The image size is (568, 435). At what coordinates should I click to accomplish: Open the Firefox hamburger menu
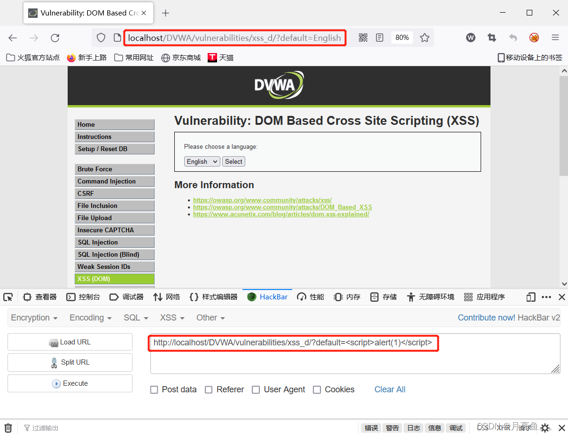(x=555, y=38)
